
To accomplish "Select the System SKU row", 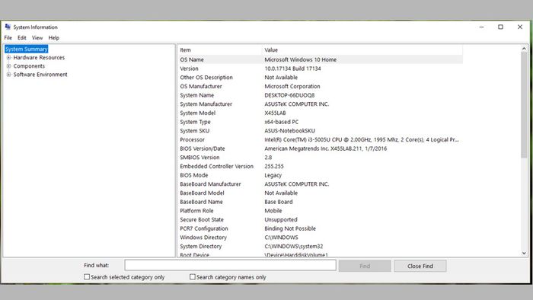I will click(x=321, y=130).
